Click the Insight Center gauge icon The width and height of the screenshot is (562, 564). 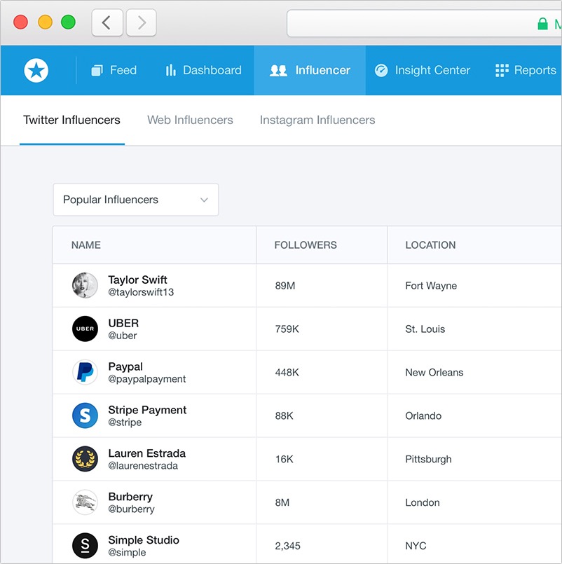(381, 70)
